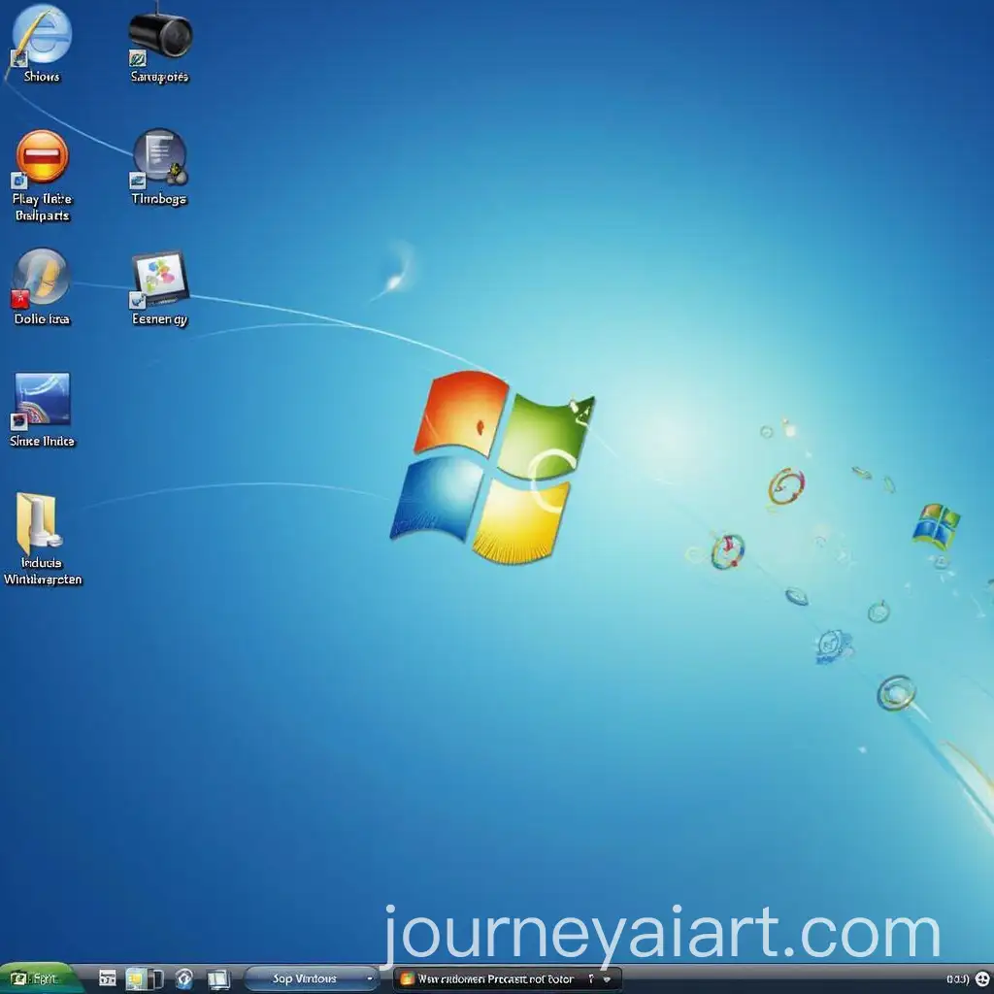Click the system tray clock text
This screenshot has height=994, width=994.
click(957, 979)
